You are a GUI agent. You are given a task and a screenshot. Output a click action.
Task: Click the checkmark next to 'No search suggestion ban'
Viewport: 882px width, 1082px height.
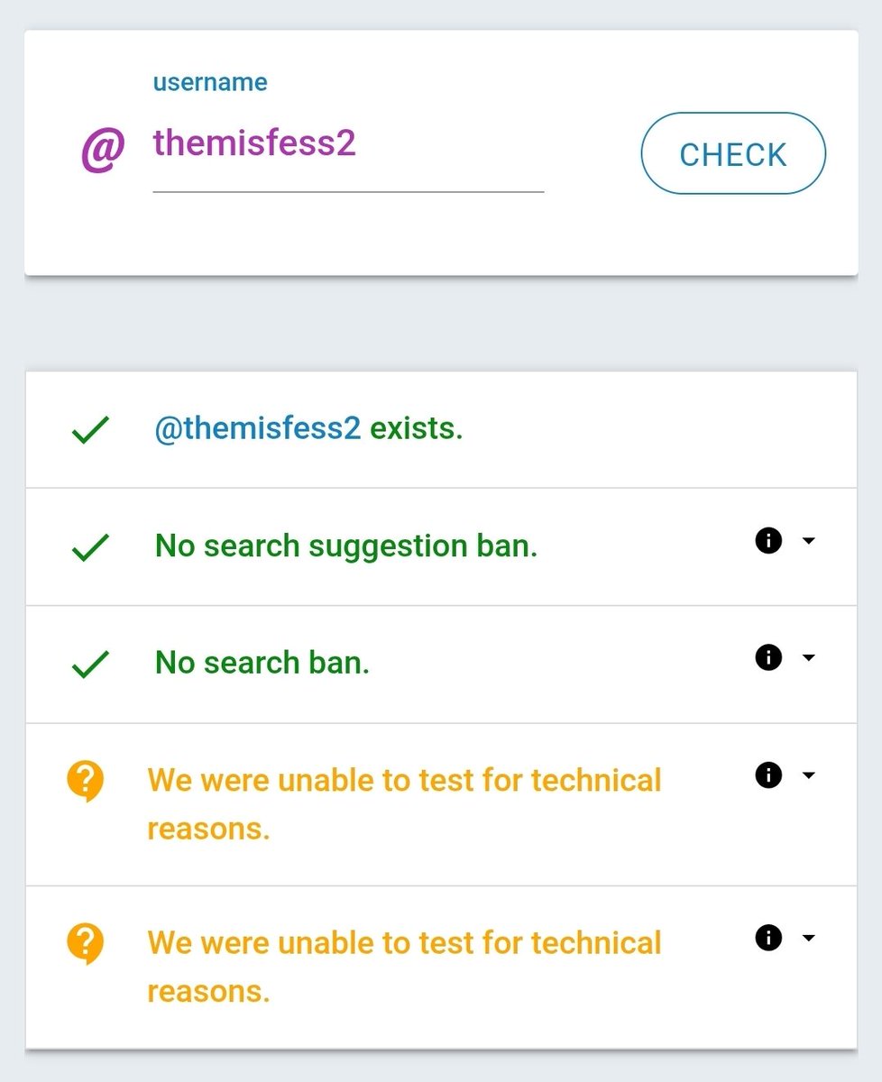(x=90, y=547)
